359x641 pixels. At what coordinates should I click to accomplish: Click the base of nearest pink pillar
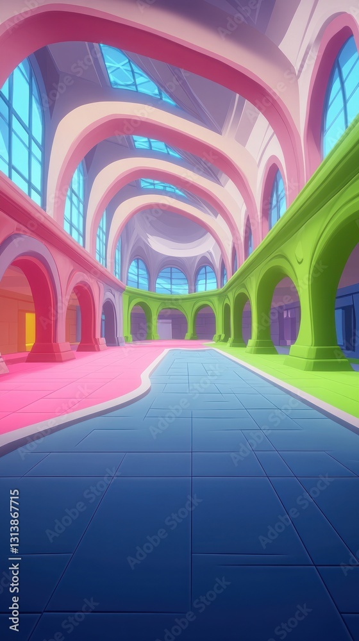[x=50, y=352]
